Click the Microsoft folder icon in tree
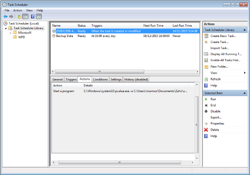This screenshot has height=175, width=250. 15,33
